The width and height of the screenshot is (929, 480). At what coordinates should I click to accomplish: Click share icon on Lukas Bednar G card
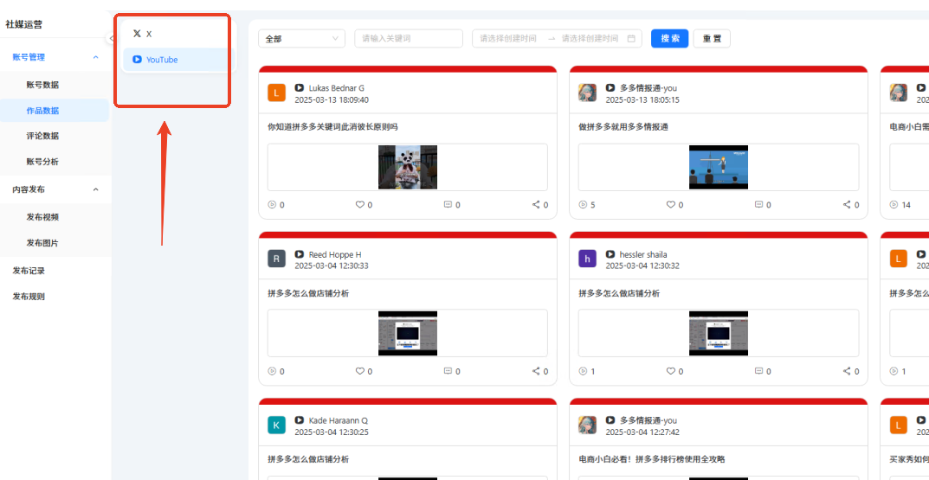pos(536,205)
